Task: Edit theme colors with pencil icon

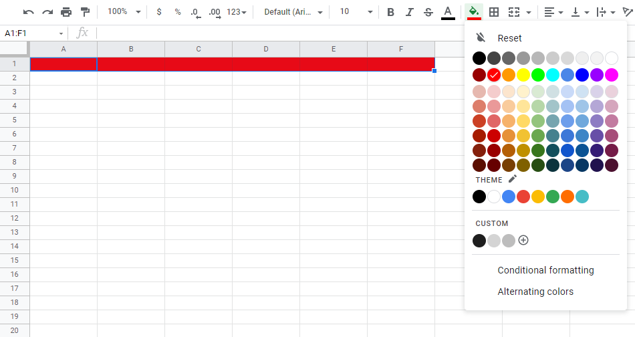Action: pos(513,179)
